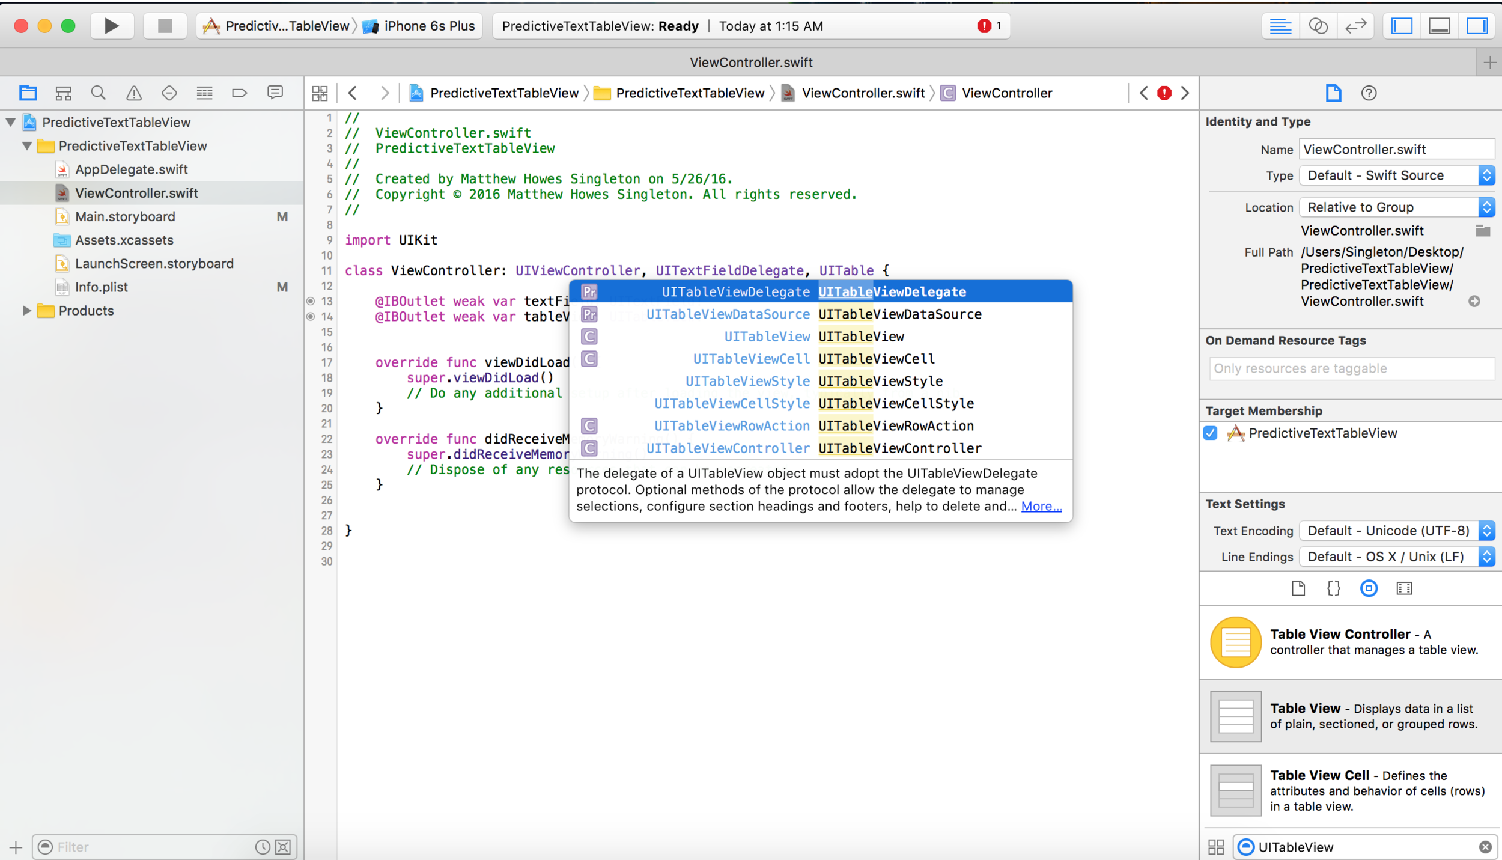Open the Location dropdown
This screenshot has width=1502, height=860.
pyautogui.click(x=1397, y=207)
